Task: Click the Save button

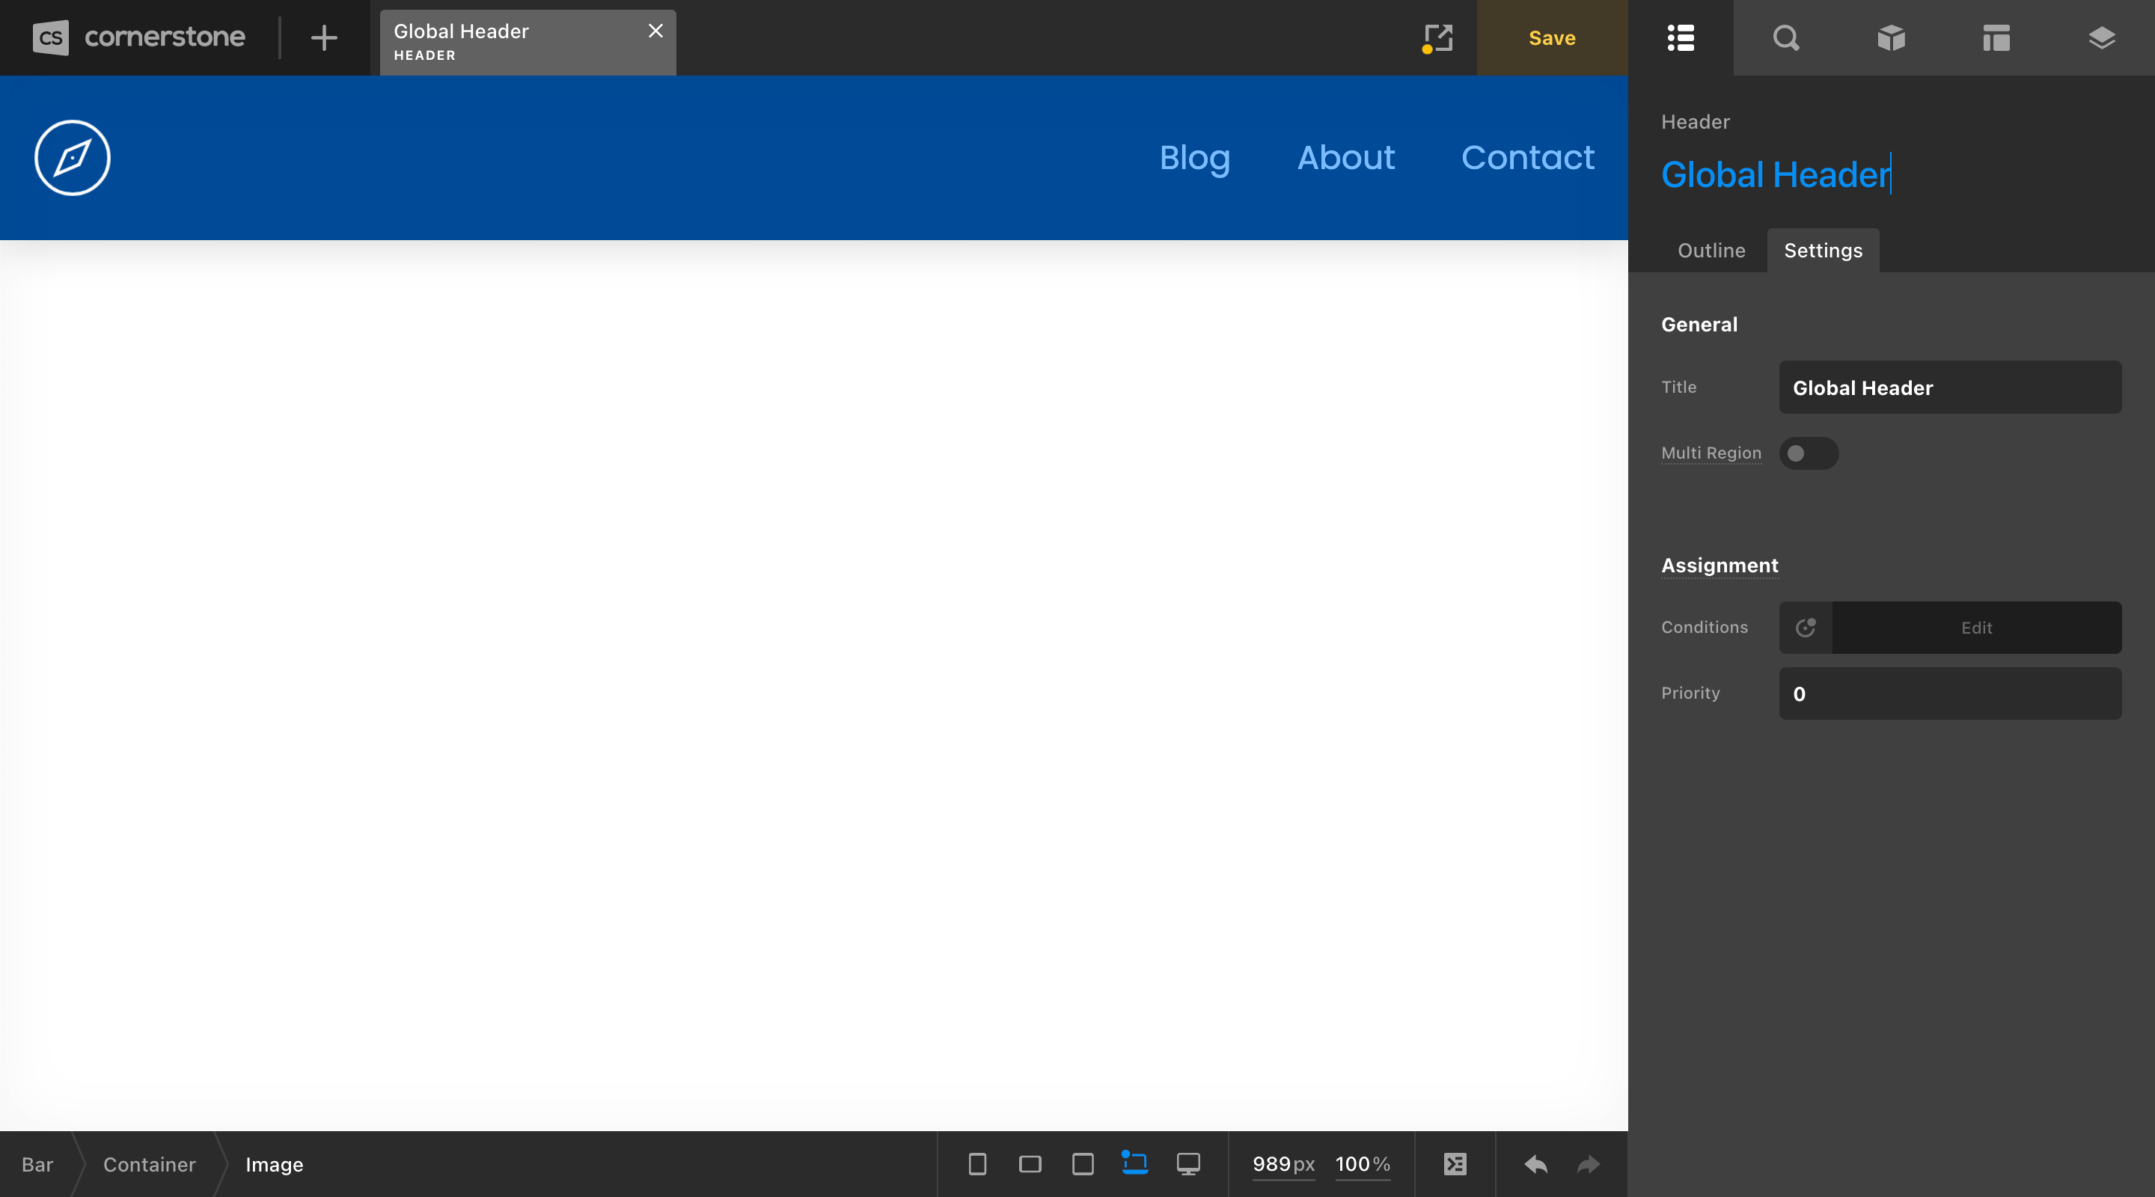Action: coord(1551,37)
